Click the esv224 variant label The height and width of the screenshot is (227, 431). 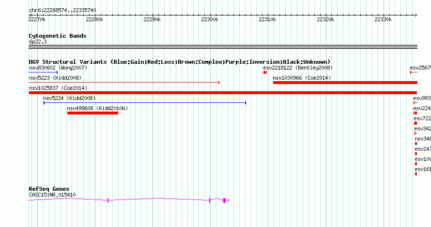pyautogui.click(x=422, y=108)
